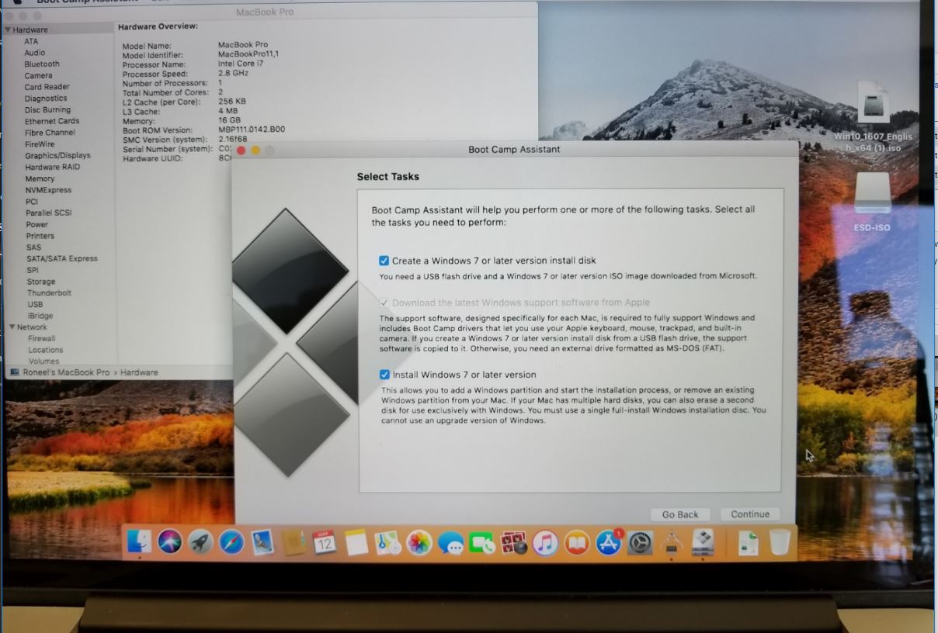Select Storage in sidebar
The height and width of the screenshot is (633, 938).
[41, 282]
